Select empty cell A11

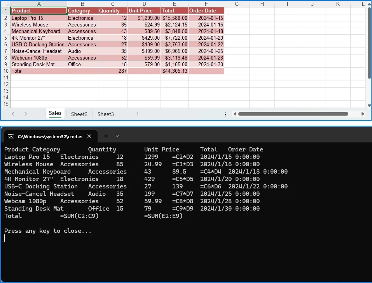pyautogui.click(x=39, y=78)
